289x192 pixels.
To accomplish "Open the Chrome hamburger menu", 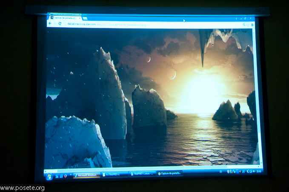I will pos(252,25).
